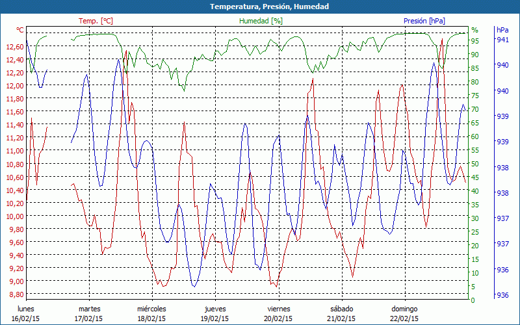
Task: Select the red Temp. [°C] legend label
Action: click(96, 21)
